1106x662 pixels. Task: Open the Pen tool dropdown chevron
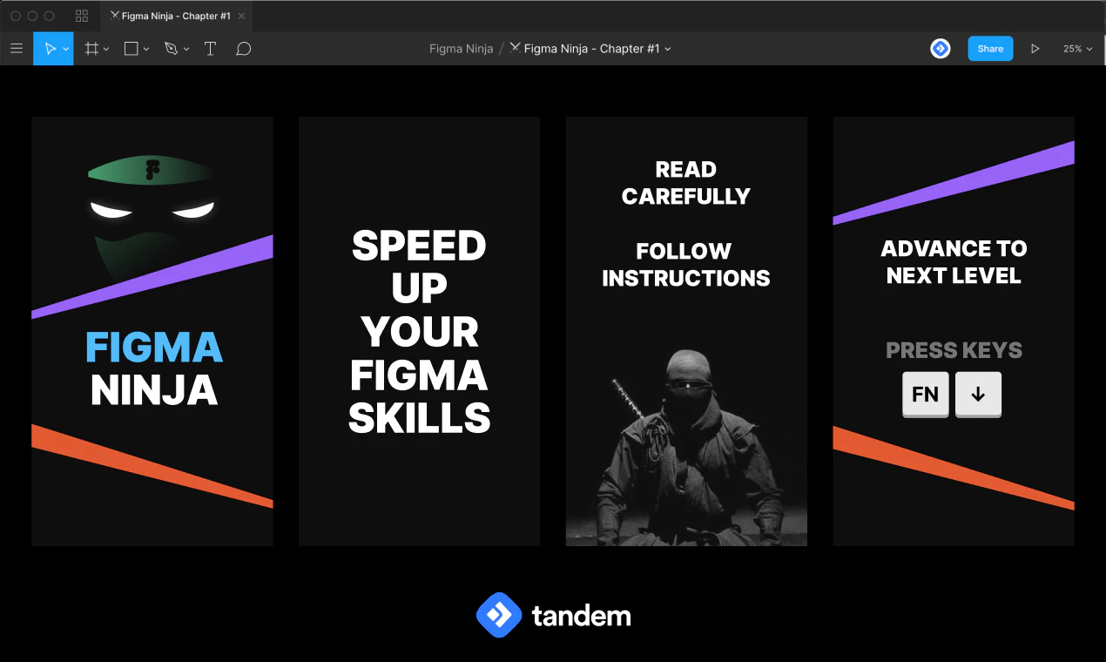click(x=186, y=50)
